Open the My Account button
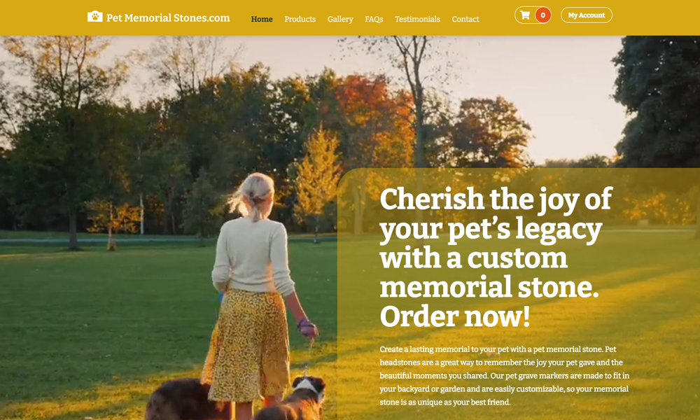 [586, 15]
